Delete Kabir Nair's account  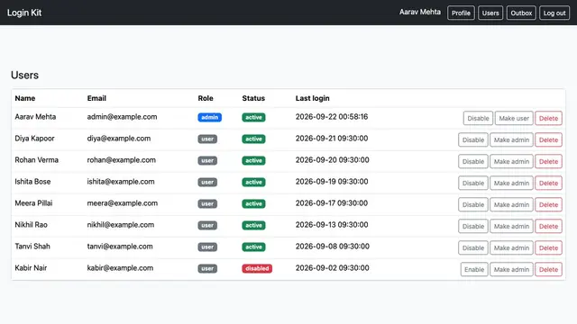pos(548,270)
